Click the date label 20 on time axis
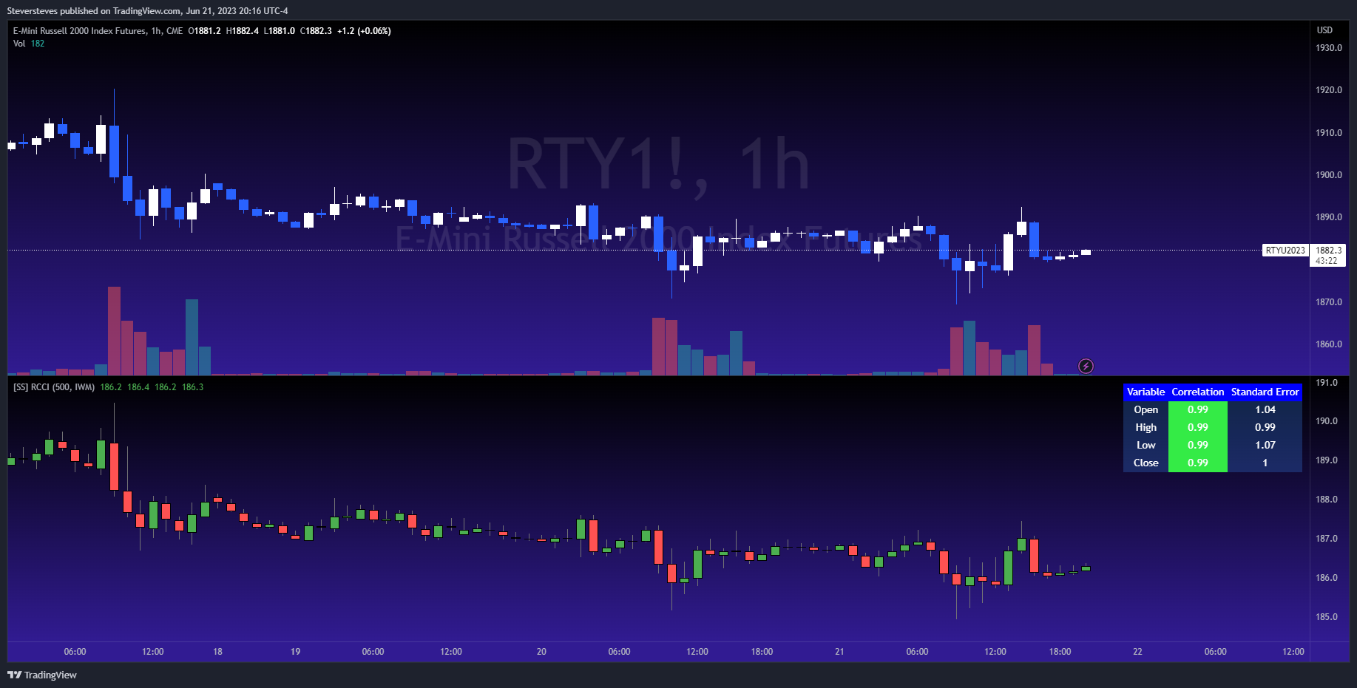Screen dimensions: 1357x688 coord(541,652)
